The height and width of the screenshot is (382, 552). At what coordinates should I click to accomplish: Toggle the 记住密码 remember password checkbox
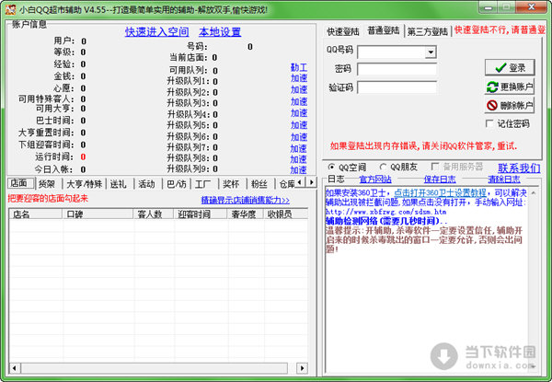point(489,123)
